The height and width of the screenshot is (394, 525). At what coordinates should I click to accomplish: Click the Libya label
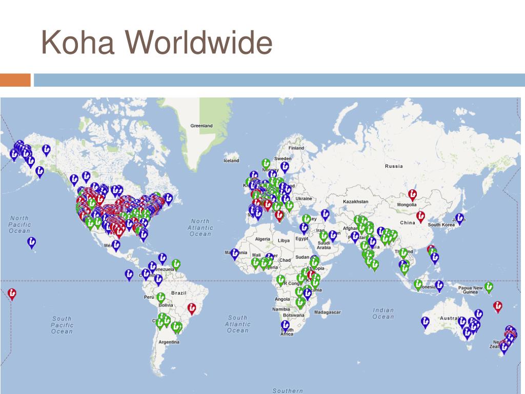pyautogui.click(x=284, y=241)
